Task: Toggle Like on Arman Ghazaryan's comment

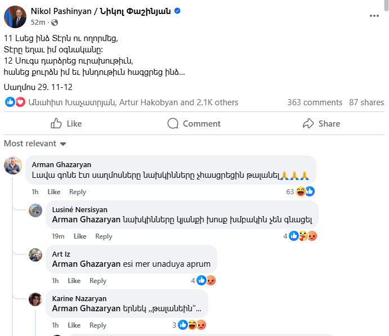Action: 53,192
